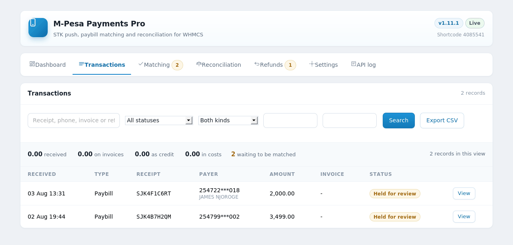
Task: Click the v1.11.1 version badge
Action: 449,23
